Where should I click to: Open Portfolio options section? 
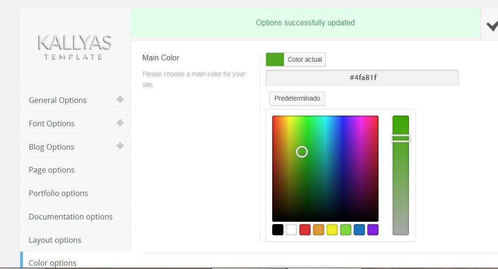75,193
